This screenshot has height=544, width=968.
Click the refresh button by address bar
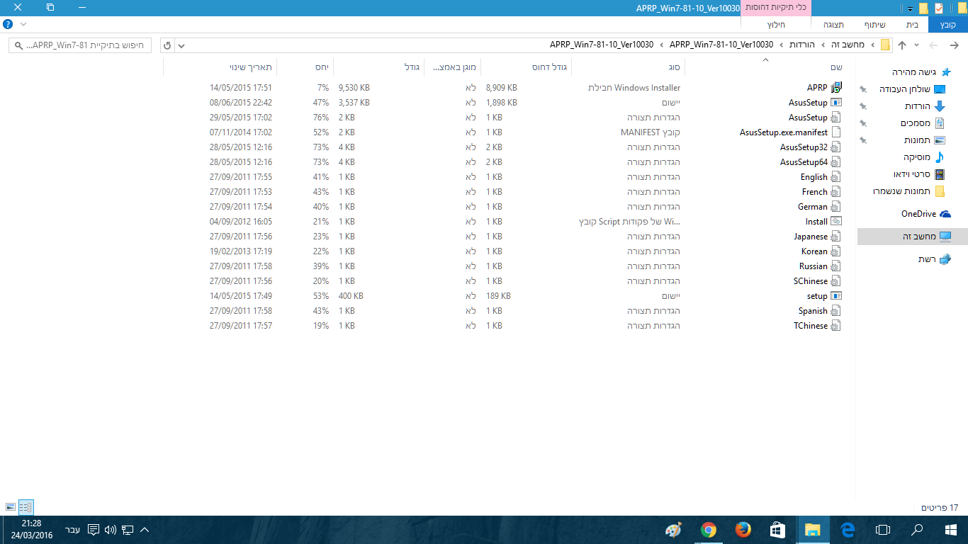pyautogui.click(x=167, y=45)
